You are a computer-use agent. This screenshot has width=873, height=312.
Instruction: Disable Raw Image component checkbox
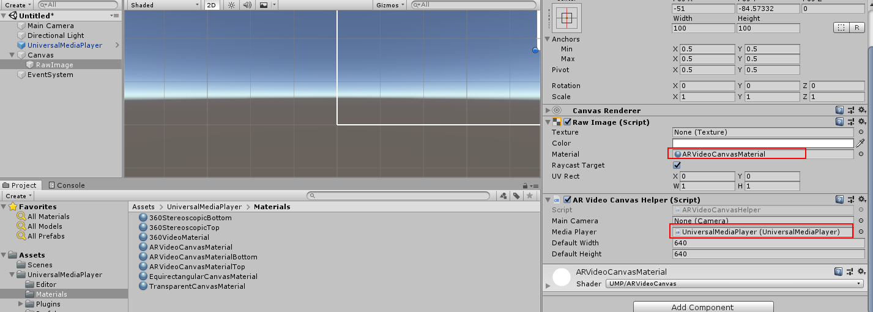click(x=567, y=122)
